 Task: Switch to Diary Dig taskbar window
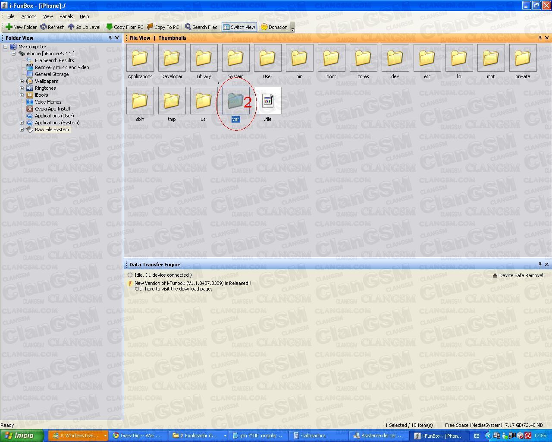(138, 436)
